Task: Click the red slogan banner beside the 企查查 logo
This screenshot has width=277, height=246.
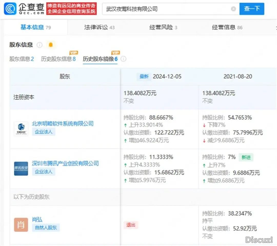Action: pos(72,9)
